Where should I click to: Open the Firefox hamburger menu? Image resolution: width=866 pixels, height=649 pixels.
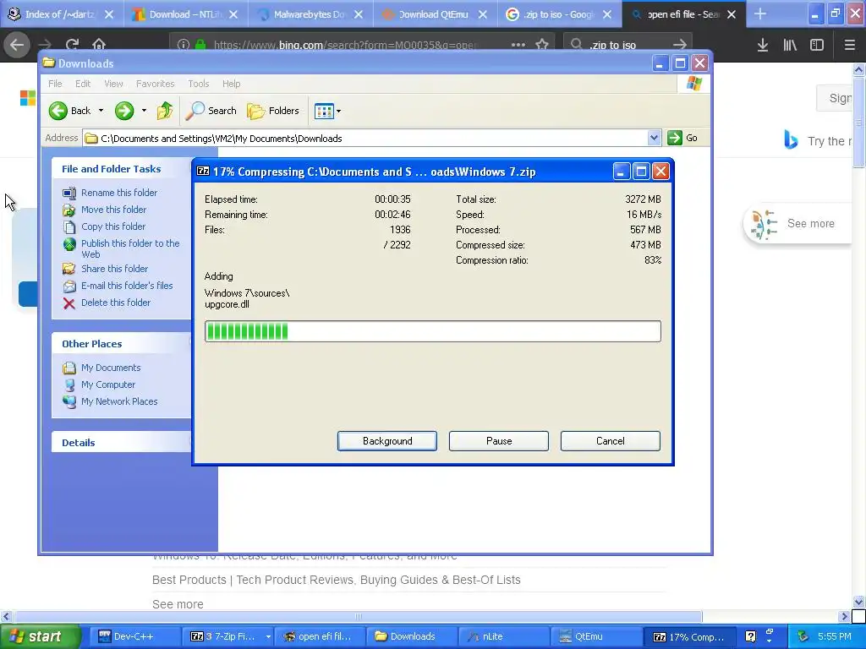pos(849,45)
